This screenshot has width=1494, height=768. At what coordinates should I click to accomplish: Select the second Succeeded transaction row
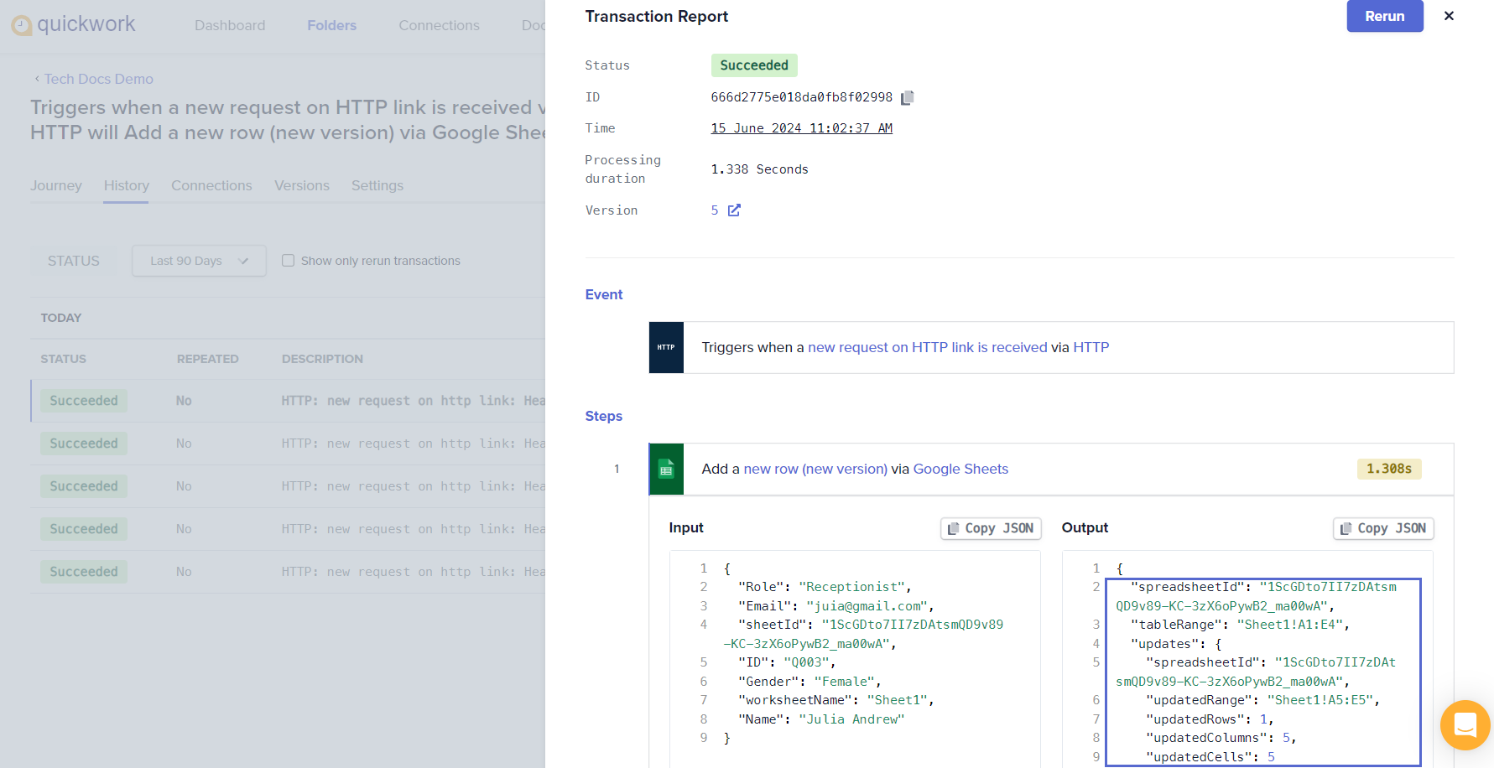point(288,444)
